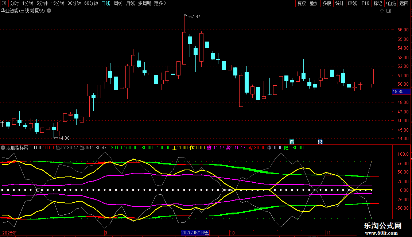The image size is (412, 237).
Task: Expand the 股朋指标网 indicator dropdown
Action: 3,148
